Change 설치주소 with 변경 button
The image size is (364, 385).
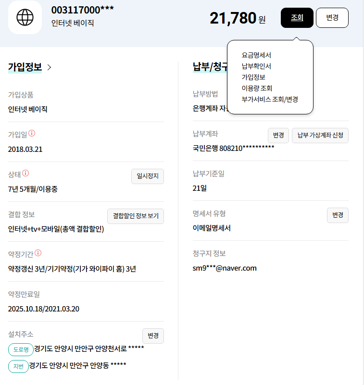point(153,335)
